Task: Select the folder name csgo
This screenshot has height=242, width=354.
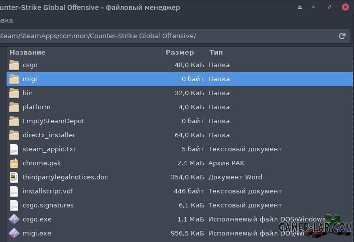Action: [x=30, y=65]
